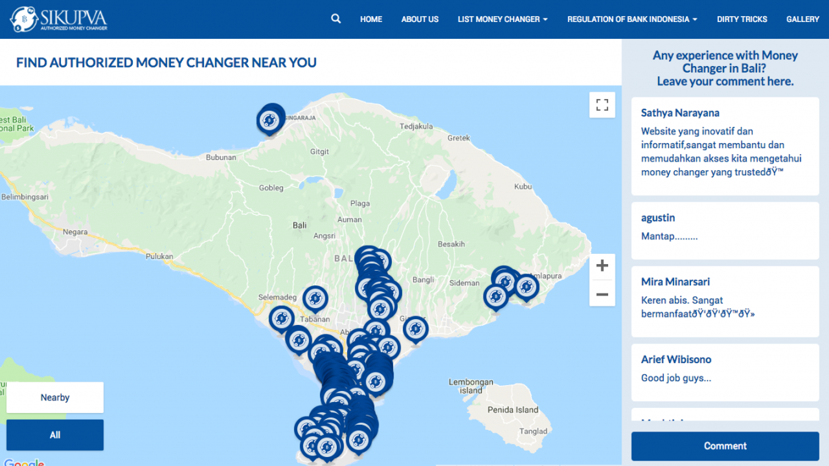This screenshot has width=829, height=466.
Task: Click agustin comment name
Action: click(658, 218)
